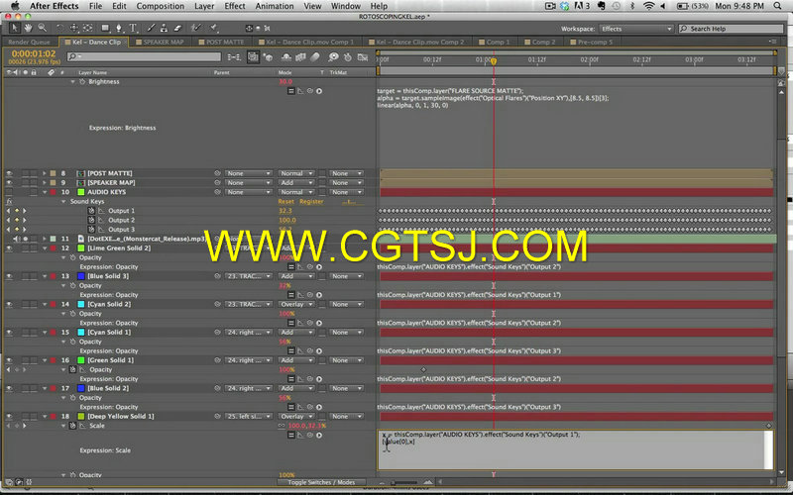Viewport: 793px width, 495px height.
Task: Click Reset on Sound Keys effect
Action: coord(285,202)
